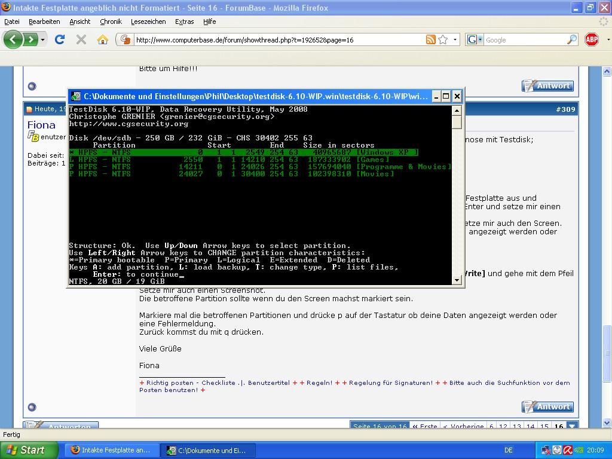Click the browser page scroll-down arrow
This screenshot has height=459, width=612.
607,423
